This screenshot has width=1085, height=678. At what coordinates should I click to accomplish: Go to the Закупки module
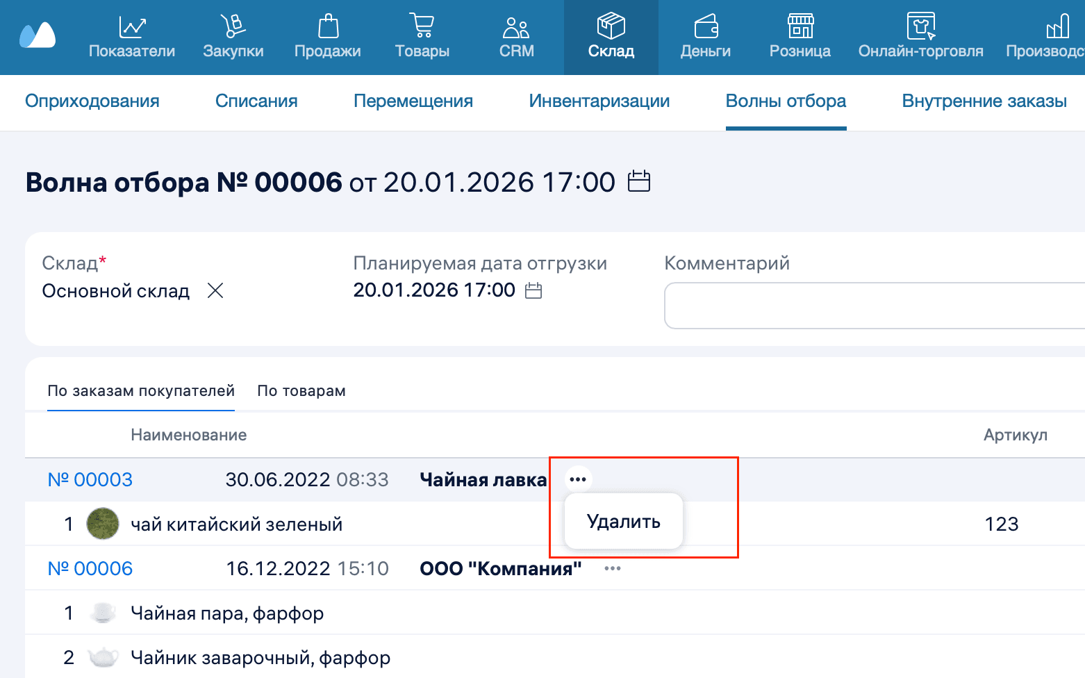coord(233,38)
